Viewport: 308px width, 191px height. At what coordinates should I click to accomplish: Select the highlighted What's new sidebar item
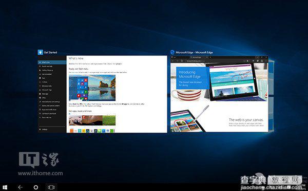click(x=52, y=62)
